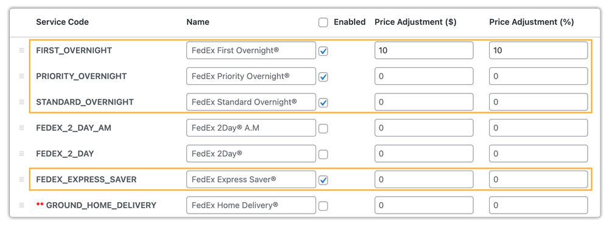Focus percent adjustment field for PRIORITY_OVERNIGHT
The image size is (609, 227).
coord(538,76)
